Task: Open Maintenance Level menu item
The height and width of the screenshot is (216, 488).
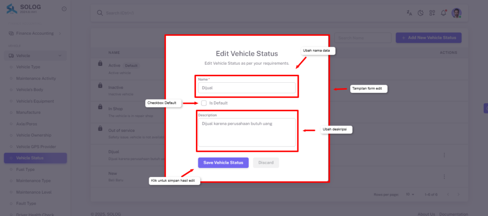Action: pyautogui.click(x=35, y=192)
